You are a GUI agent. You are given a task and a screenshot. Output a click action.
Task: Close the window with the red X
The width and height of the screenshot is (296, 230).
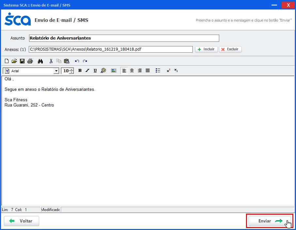(288, 5)
